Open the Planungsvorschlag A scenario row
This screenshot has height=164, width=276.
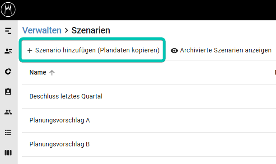[149, 120]
